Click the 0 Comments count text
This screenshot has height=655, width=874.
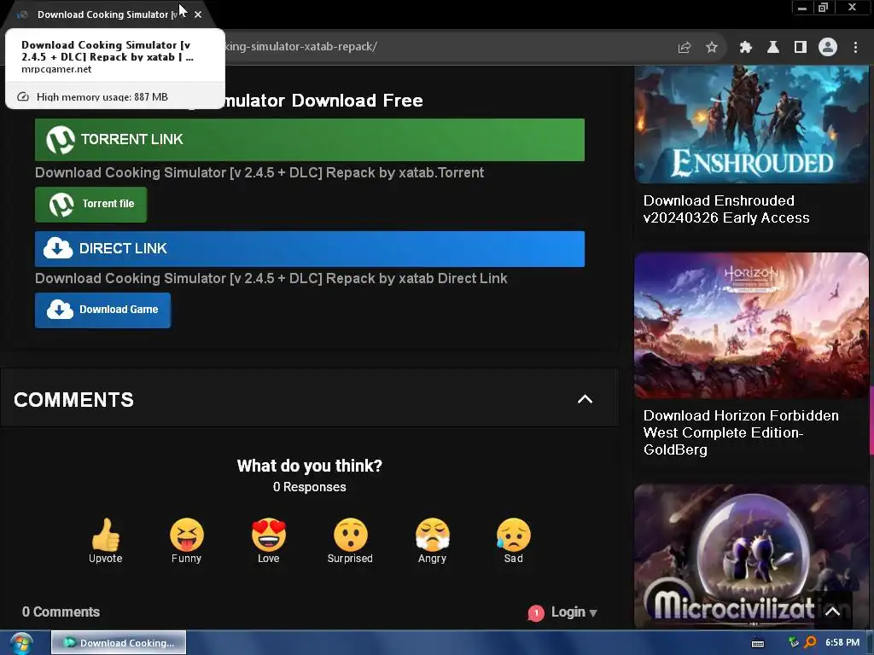point(61,612)
